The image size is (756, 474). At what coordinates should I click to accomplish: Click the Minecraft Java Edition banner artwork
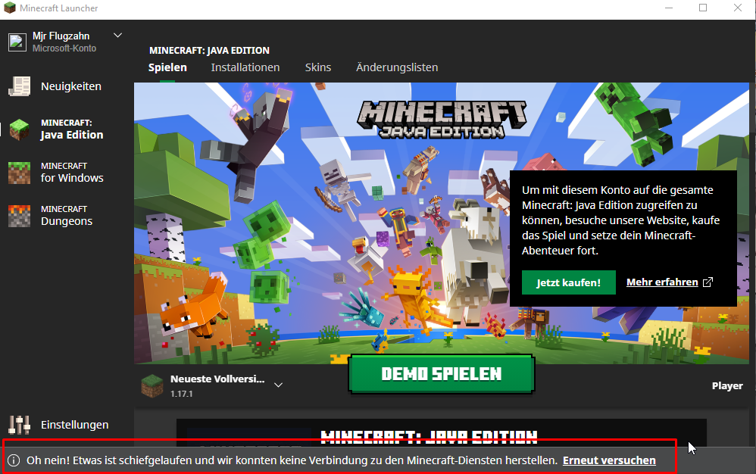pyautogui.click(x=318, y=227)
